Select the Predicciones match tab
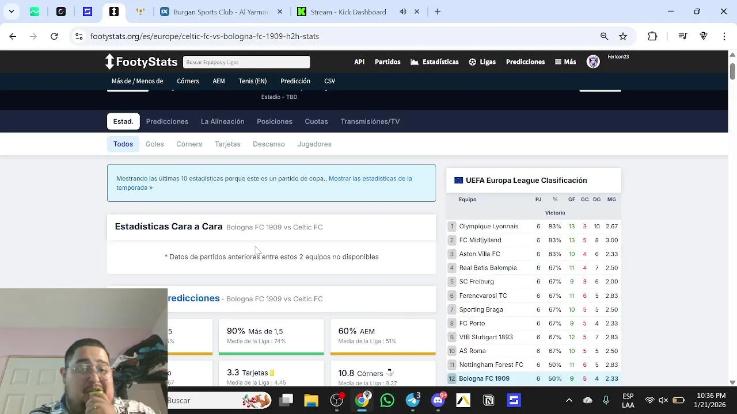Viewport: 737px width, 414px height. 167,121
